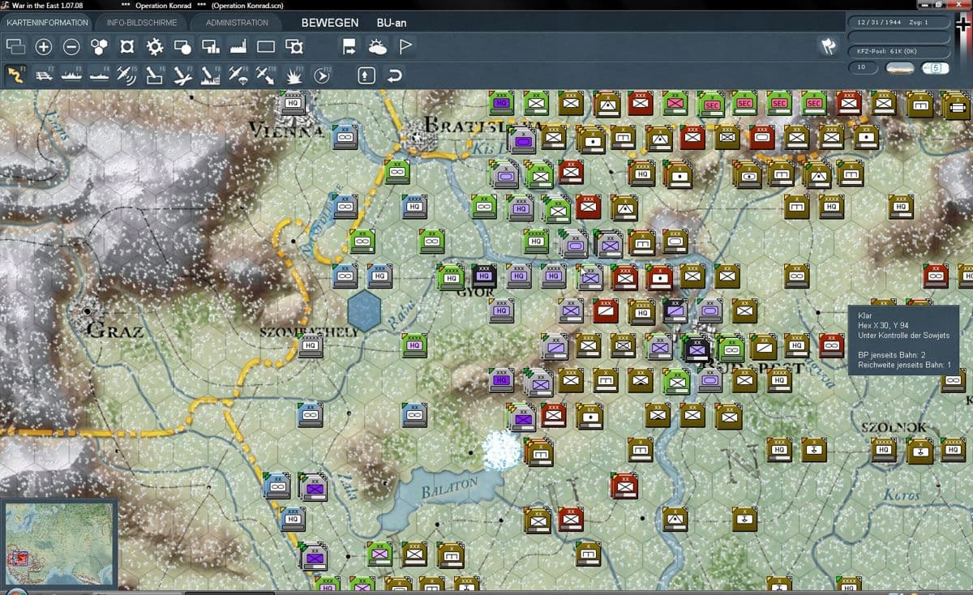The width and height of the screenshot is (973, 595).
Task: Click the rectangle-with-bars toolbar icon
Action: click(x=210, y=48)
